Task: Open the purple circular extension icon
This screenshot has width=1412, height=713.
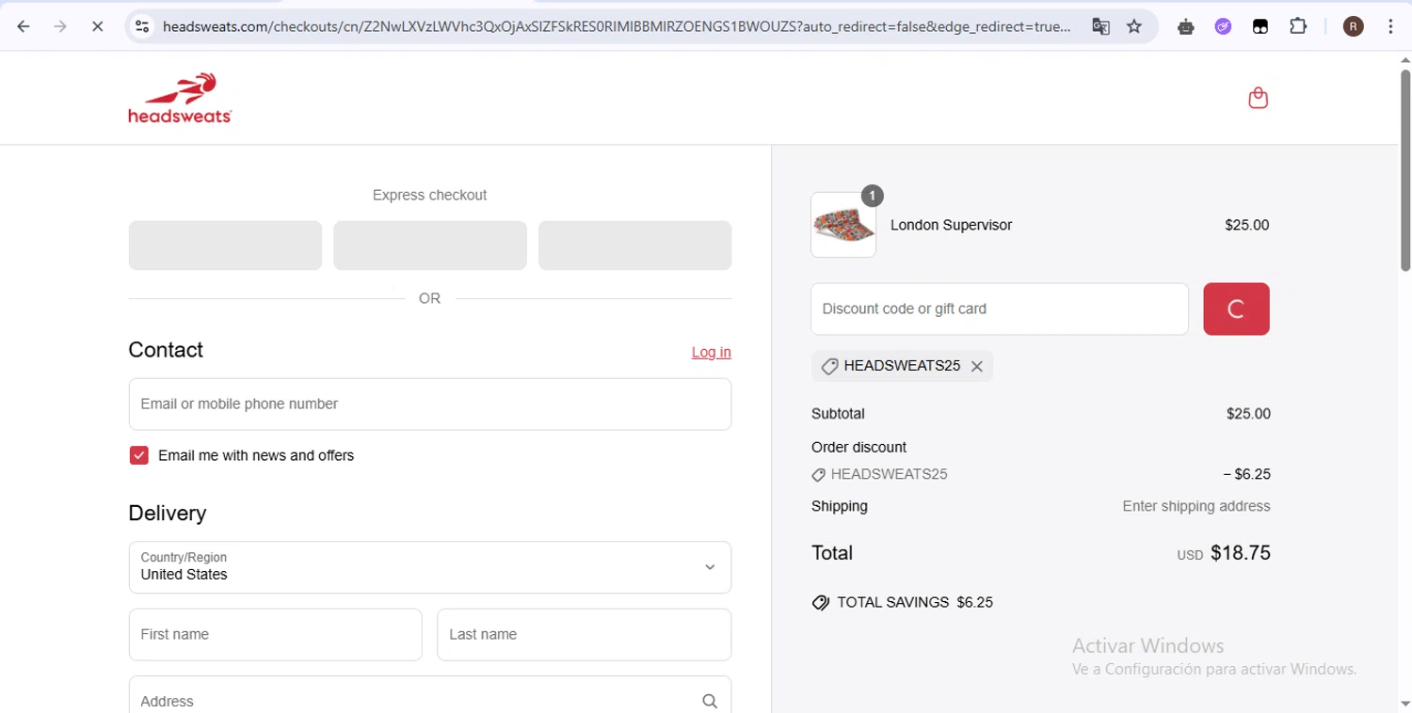Action: [1223, 26]
